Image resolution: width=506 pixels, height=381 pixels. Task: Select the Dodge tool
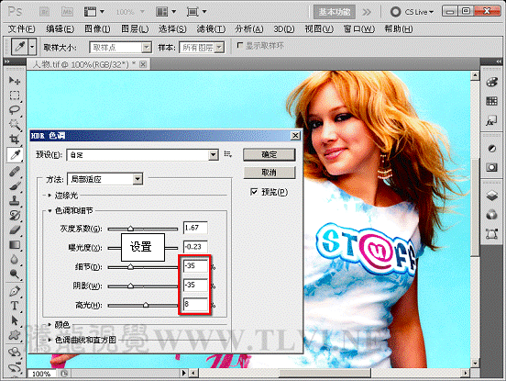click(14, 274)
